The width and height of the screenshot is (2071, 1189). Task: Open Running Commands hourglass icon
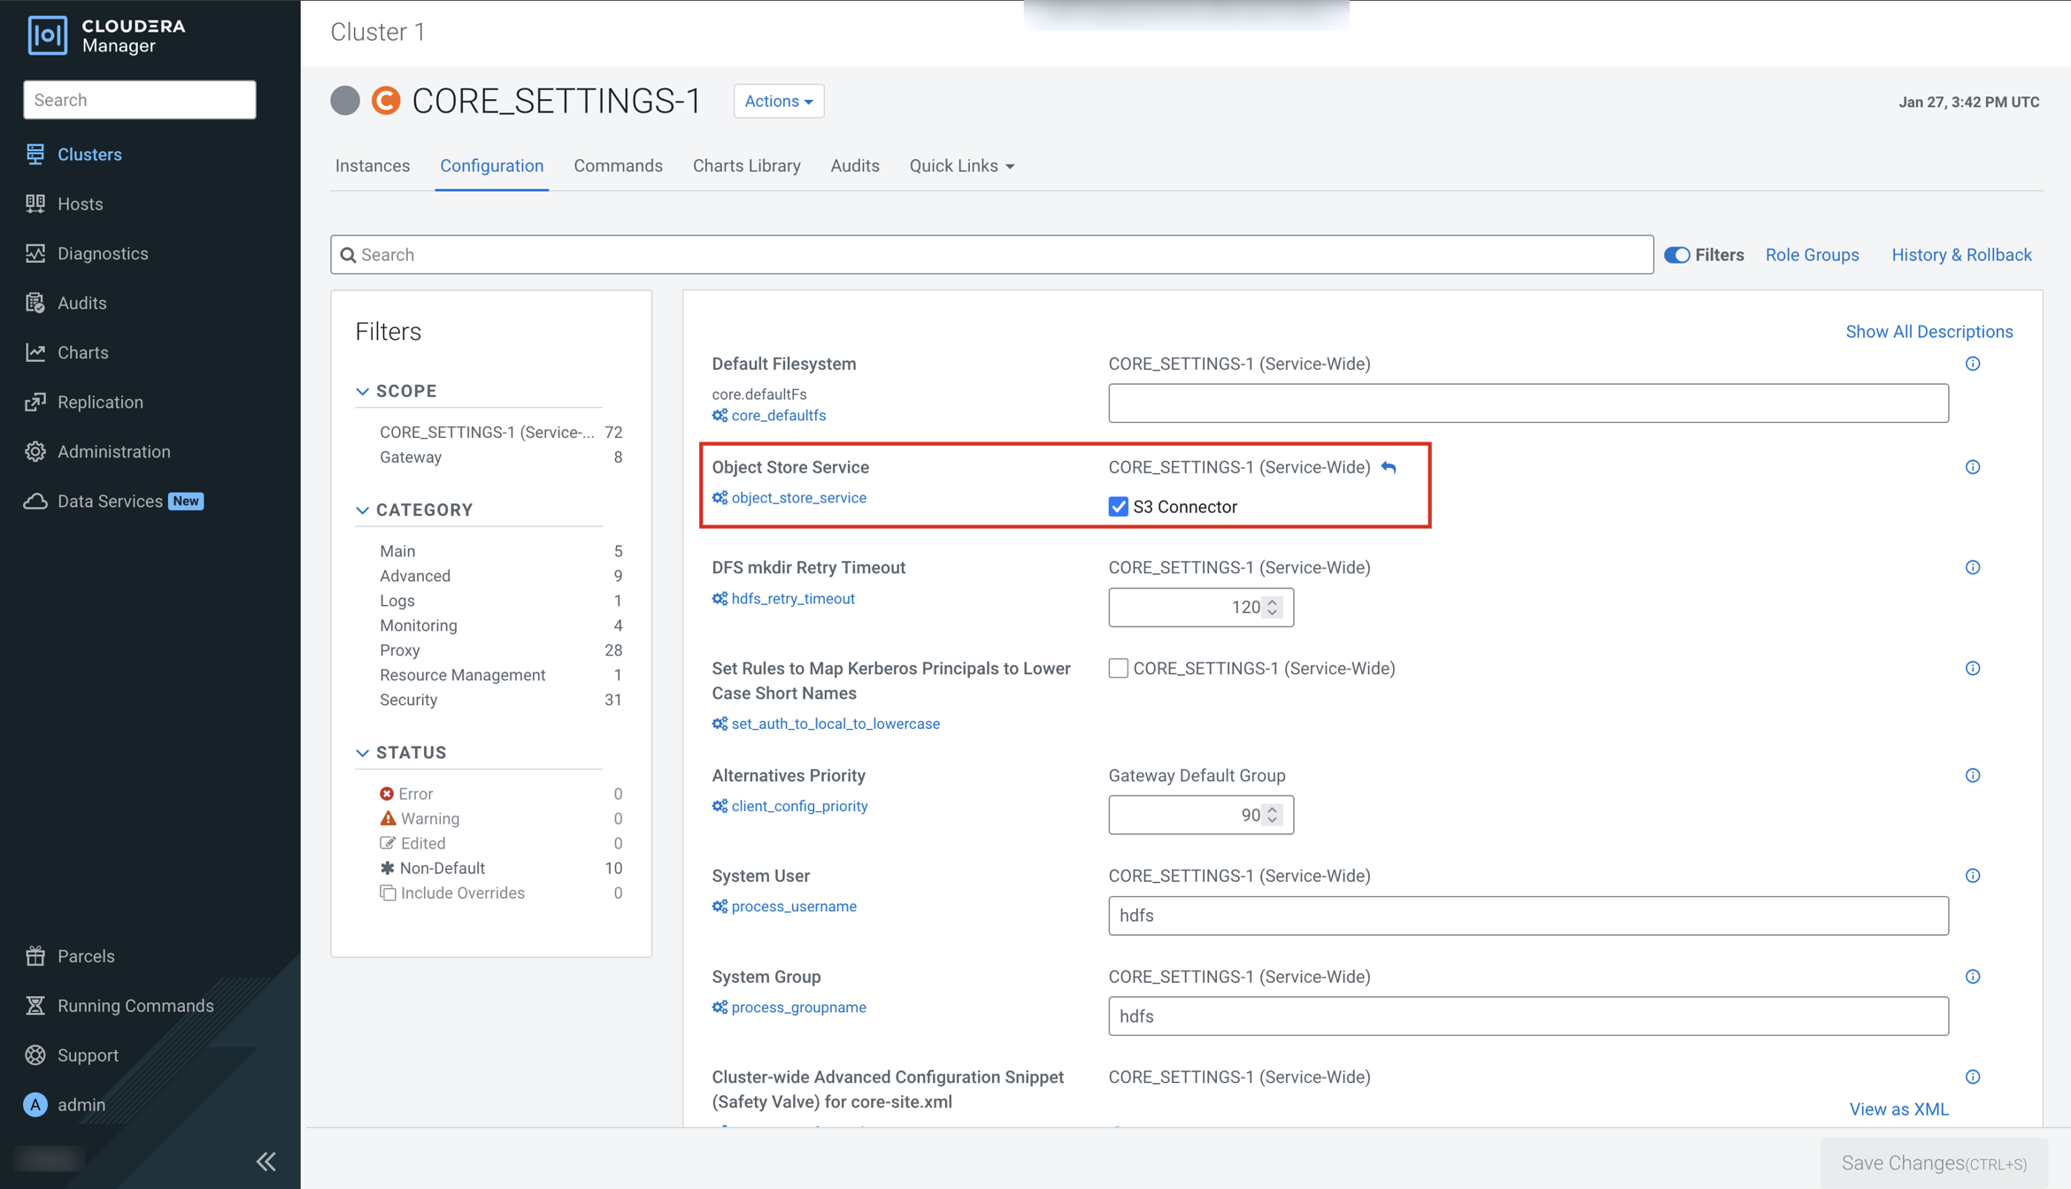(35, 1005)
